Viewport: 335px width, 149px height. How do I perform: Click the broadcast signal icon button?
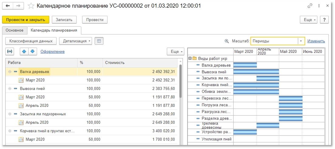(10, 51)
